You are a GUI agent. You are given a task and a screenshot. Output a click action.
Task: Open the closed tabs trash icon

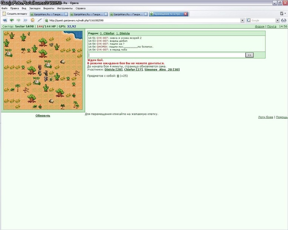tap(282, 14)
